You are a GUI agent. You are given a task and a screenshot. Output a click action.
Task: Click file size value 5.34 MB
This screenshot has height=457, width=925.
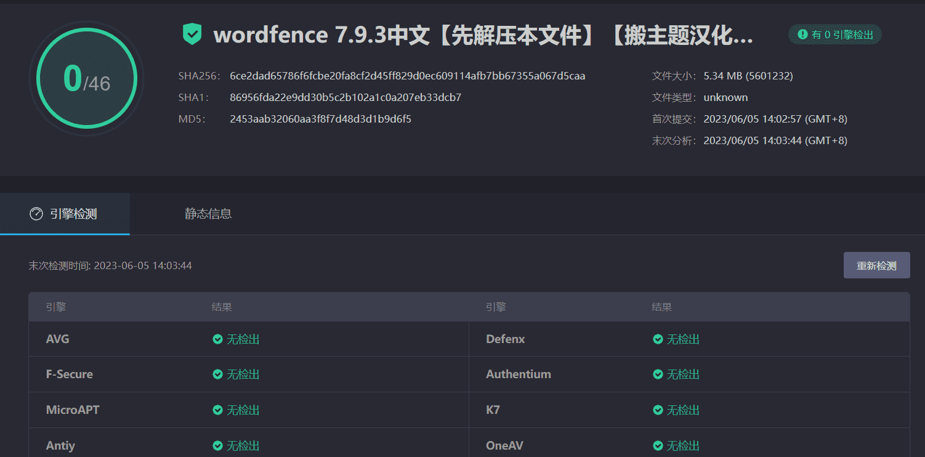[748, 76]
